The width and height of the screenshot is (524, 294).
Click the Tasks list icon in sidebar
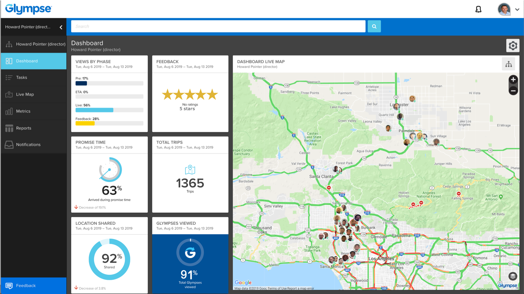(x=9, y=77)
